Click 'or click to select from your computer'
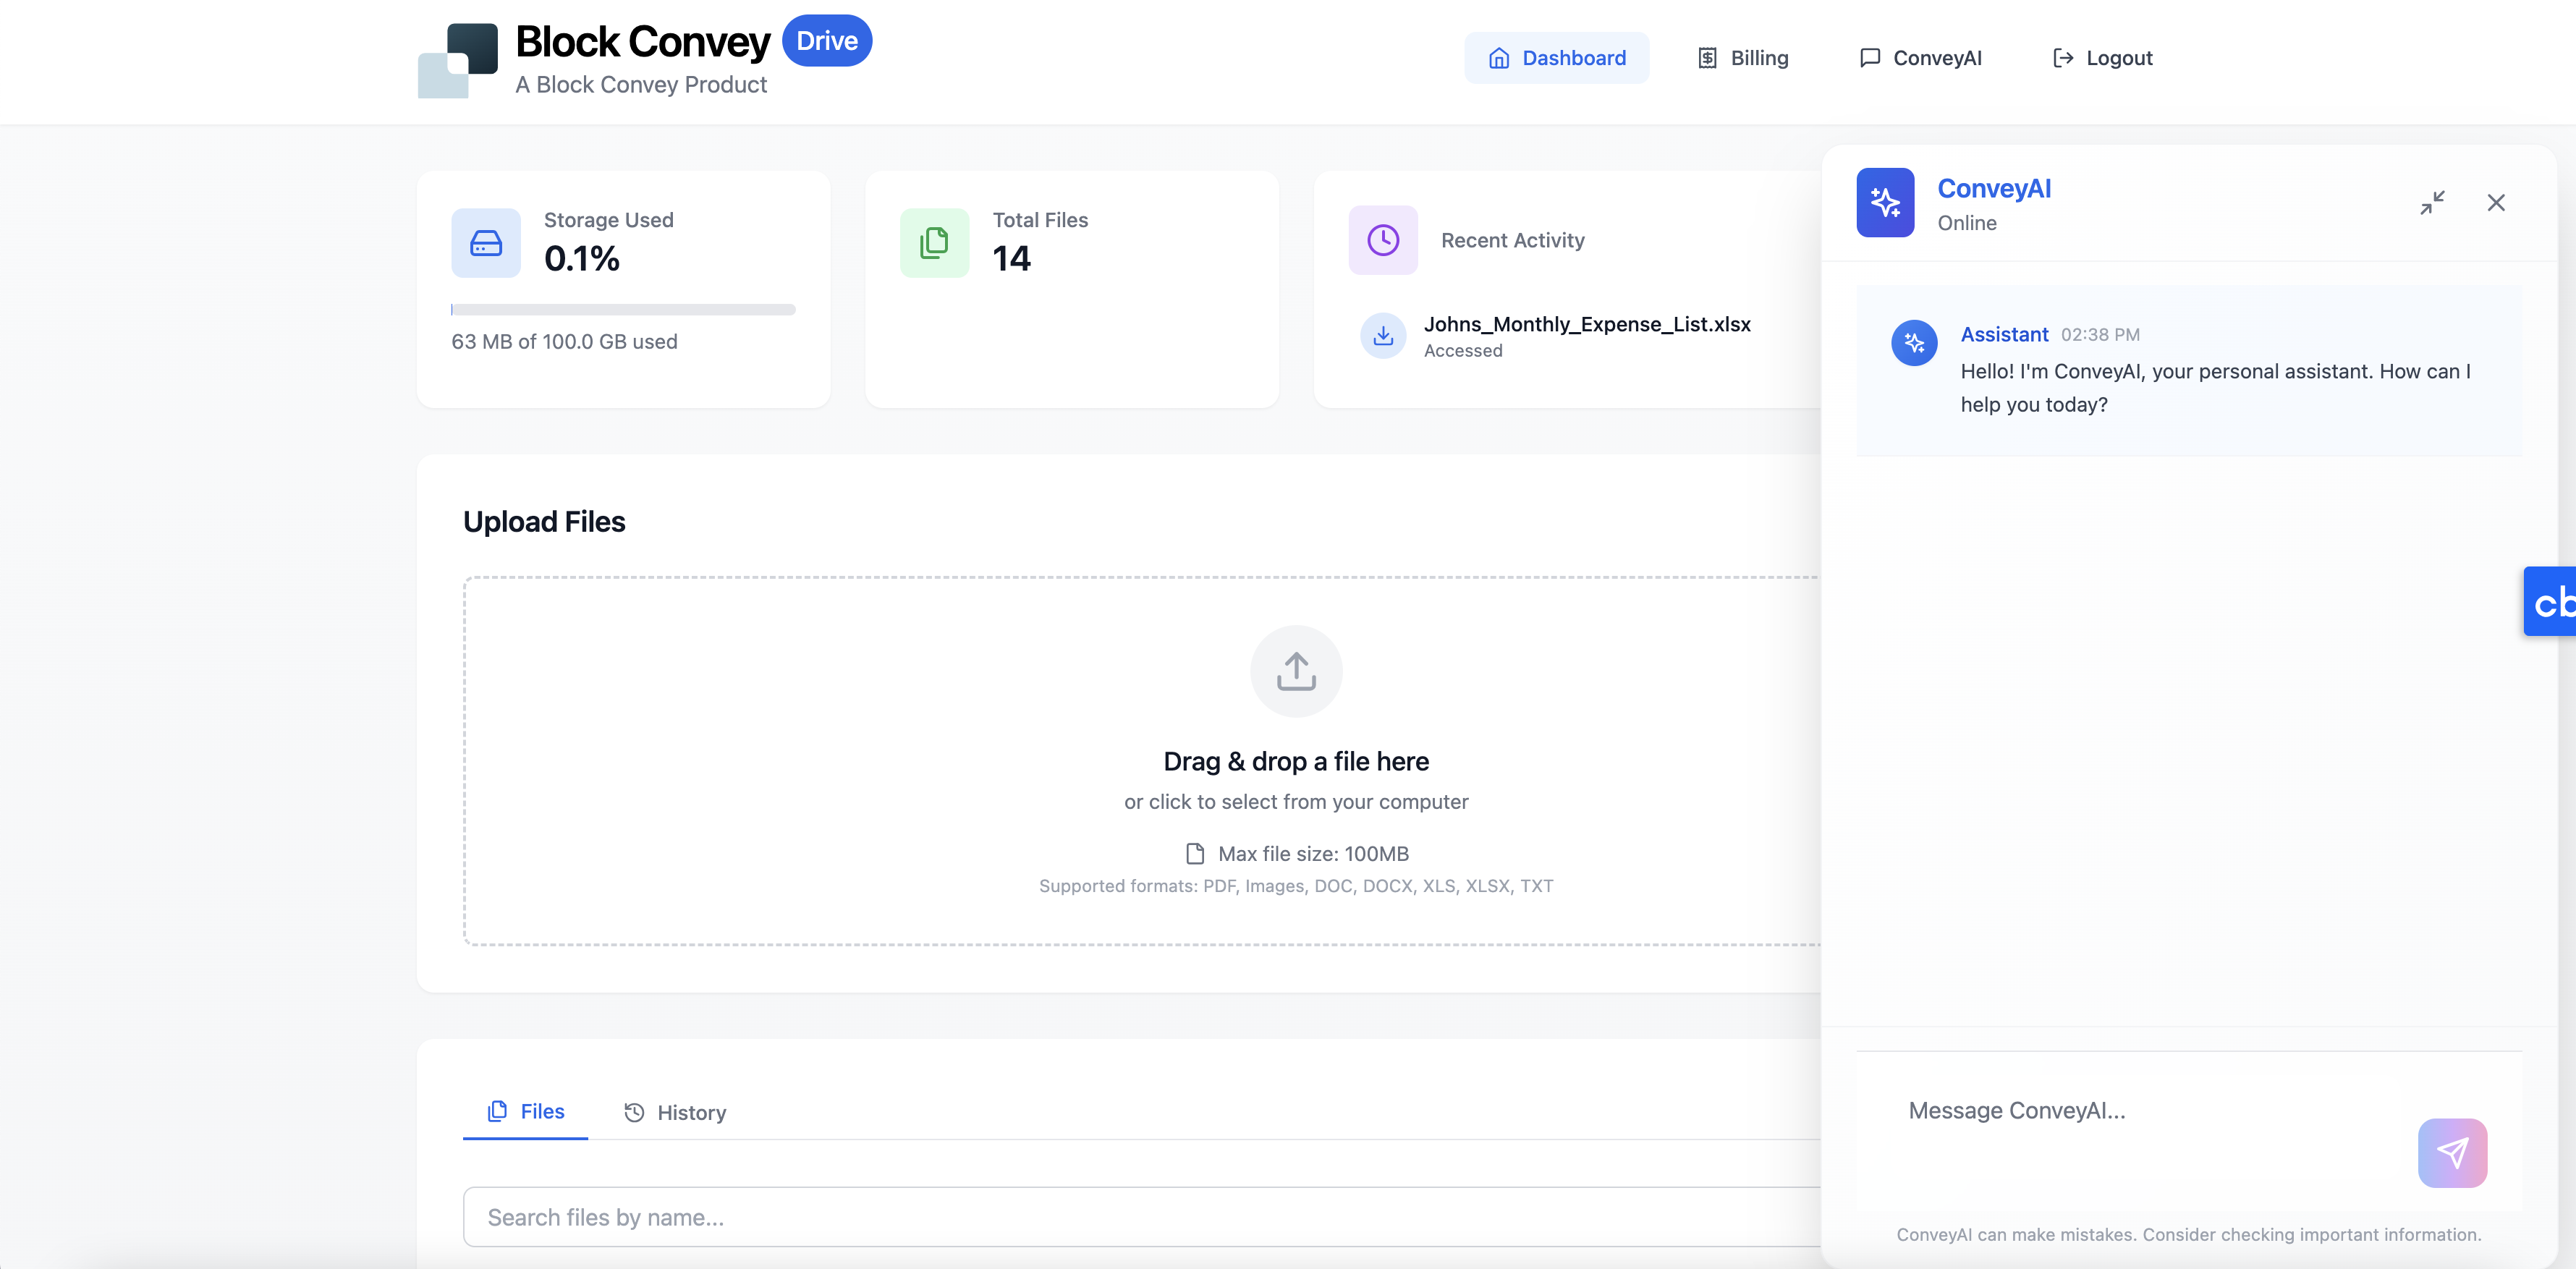 coord(1296,802)
